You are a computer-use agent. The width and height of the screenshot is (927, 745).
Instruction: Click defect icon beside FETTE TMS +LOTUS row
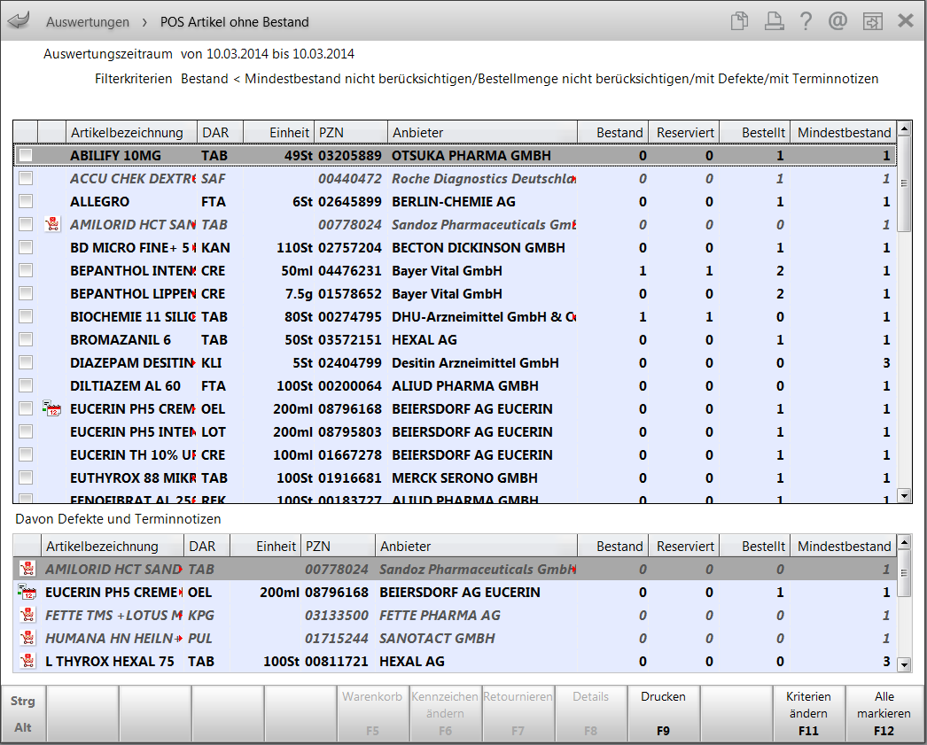(x=27, y=615)
